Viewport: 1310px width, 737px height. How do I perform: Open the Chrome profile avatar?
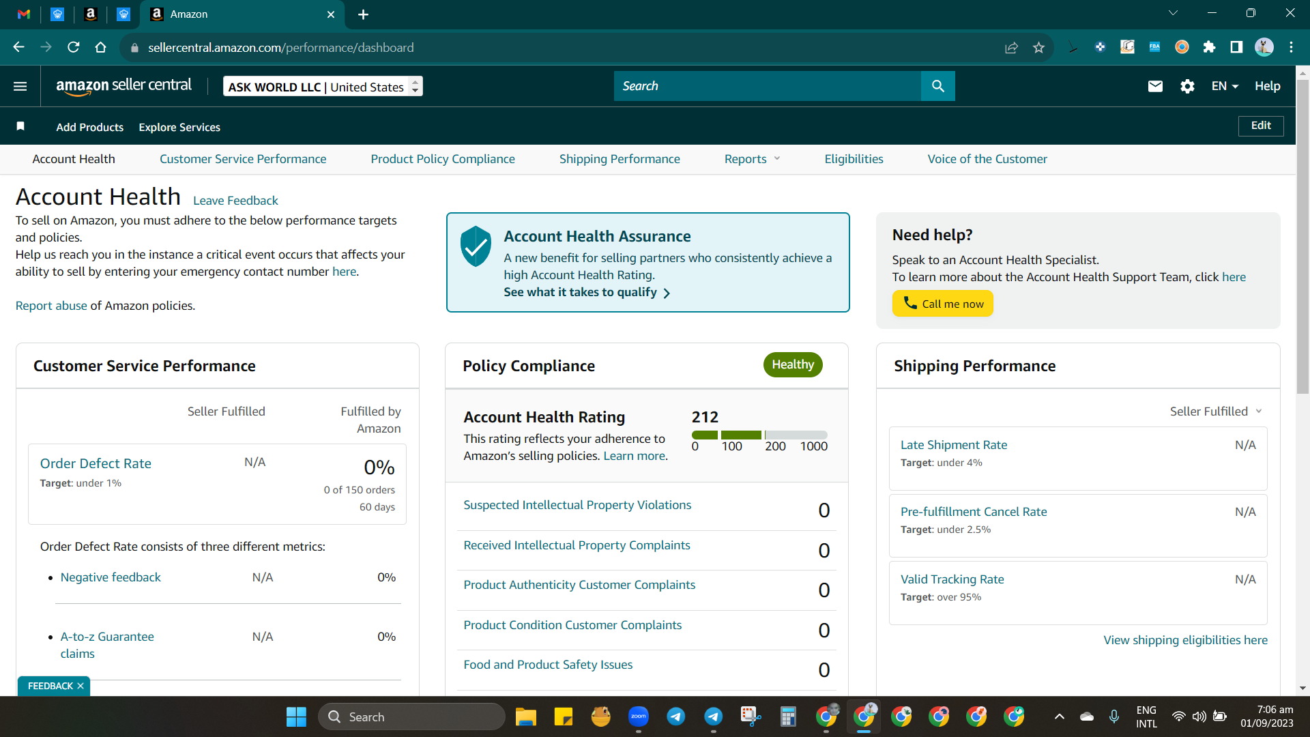click(1264, 47)
